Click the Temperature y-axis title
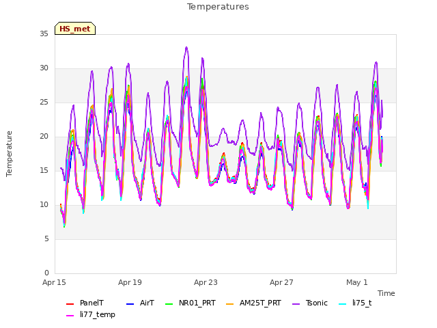The image size is (437, 328). pos(9,154)
